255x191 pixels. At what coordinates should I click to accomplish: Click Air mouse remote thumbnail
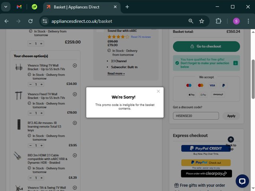tap(19, 124)
